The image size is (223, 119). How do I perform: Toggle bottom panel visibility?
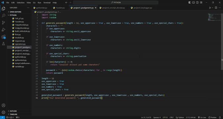pos(194,3)
